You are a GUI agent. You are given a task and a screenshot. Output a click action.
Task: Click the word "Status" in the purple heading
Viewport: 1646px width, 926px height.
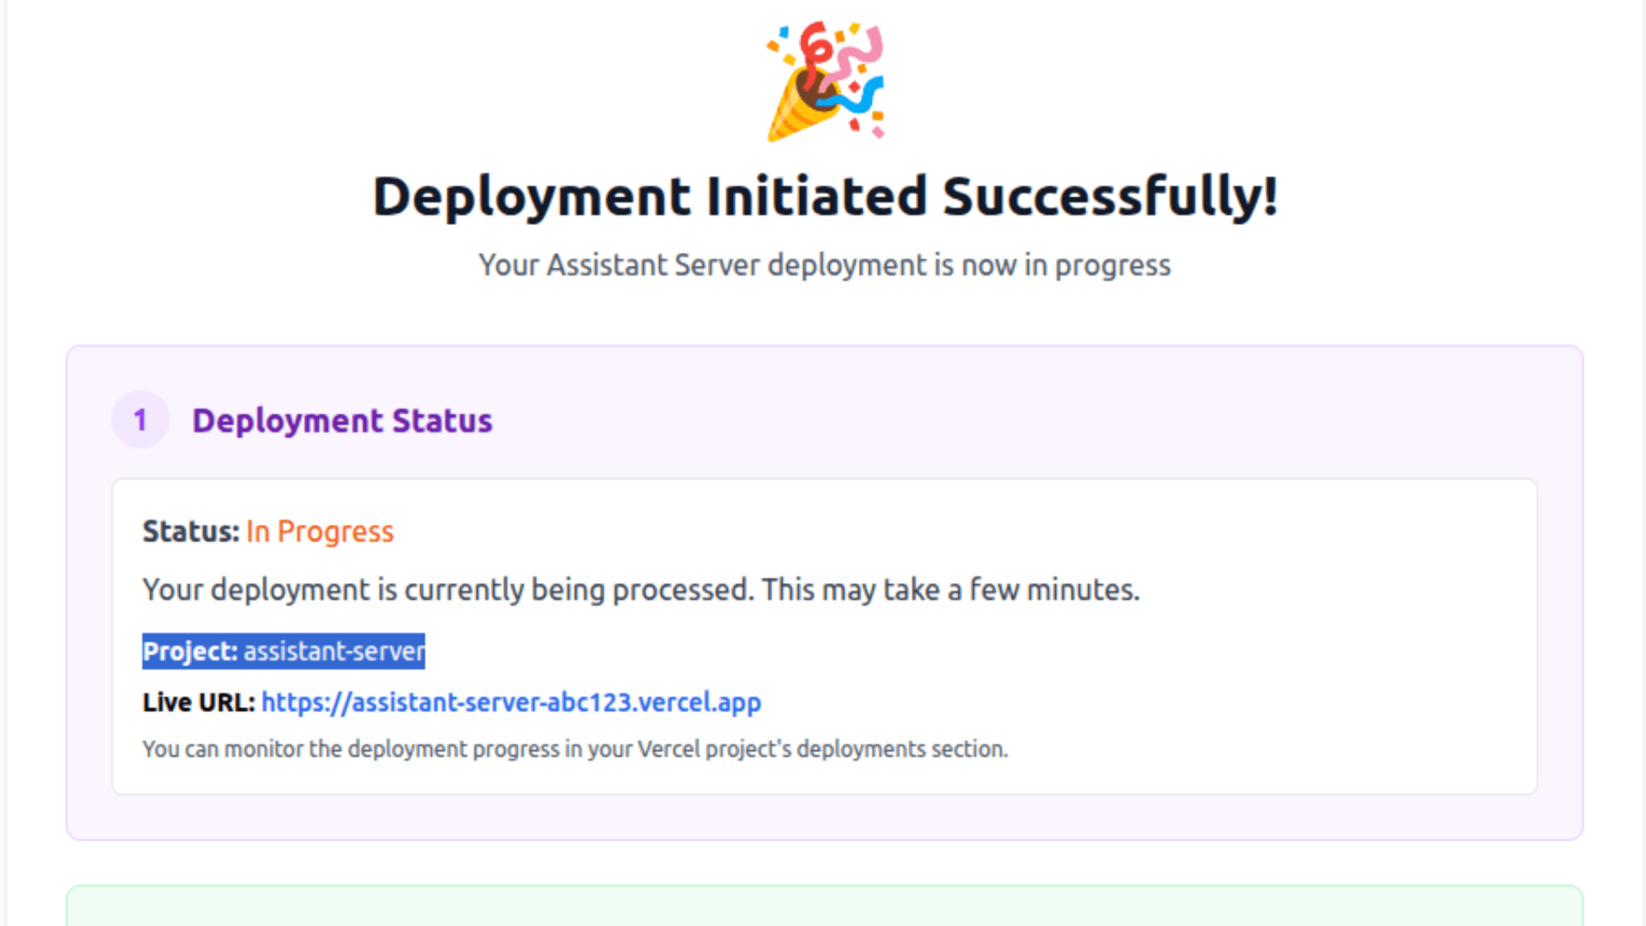[442, 421]
